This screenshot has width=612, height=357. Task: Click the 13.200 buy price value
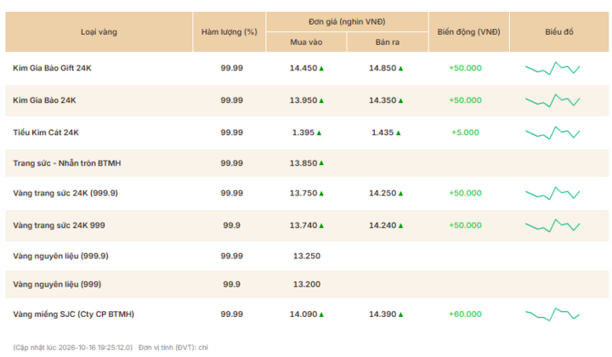coord(307,285)
